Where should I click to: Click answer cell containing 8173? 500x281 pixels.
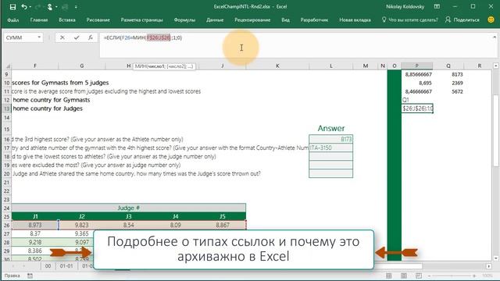[331, 139]
